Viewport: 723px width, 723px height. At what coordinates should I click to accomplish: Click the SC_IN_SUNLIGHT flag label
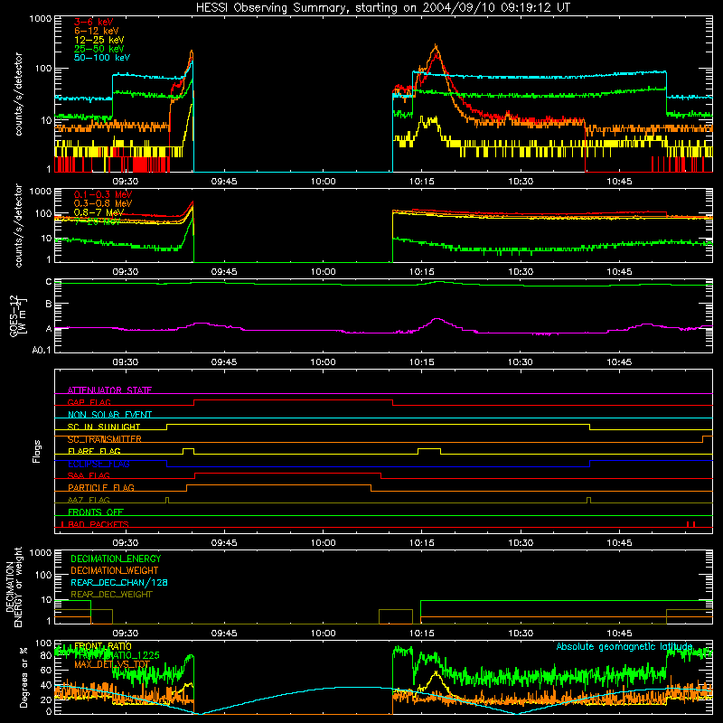[x=104, y=427]
